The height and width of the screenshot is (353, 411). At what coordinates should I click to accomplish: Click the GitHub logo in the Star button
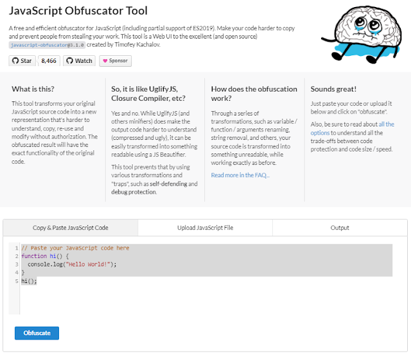(15, 61)
